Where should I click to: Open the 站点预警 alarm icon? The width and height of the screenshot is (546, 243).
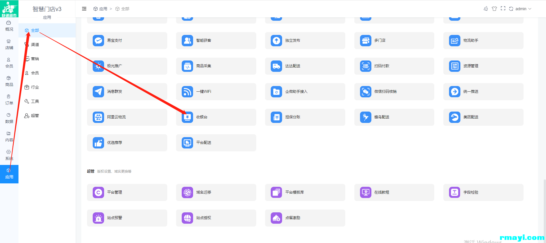(98, 218)
